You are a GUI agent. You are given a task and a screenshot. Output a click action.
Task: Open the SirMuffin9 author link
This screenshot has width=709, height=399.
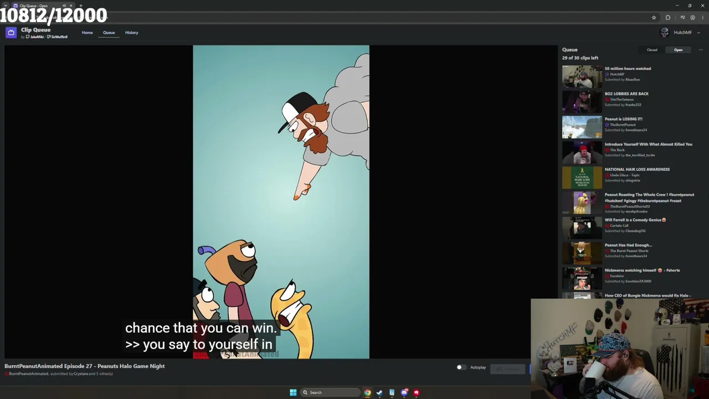58,37
